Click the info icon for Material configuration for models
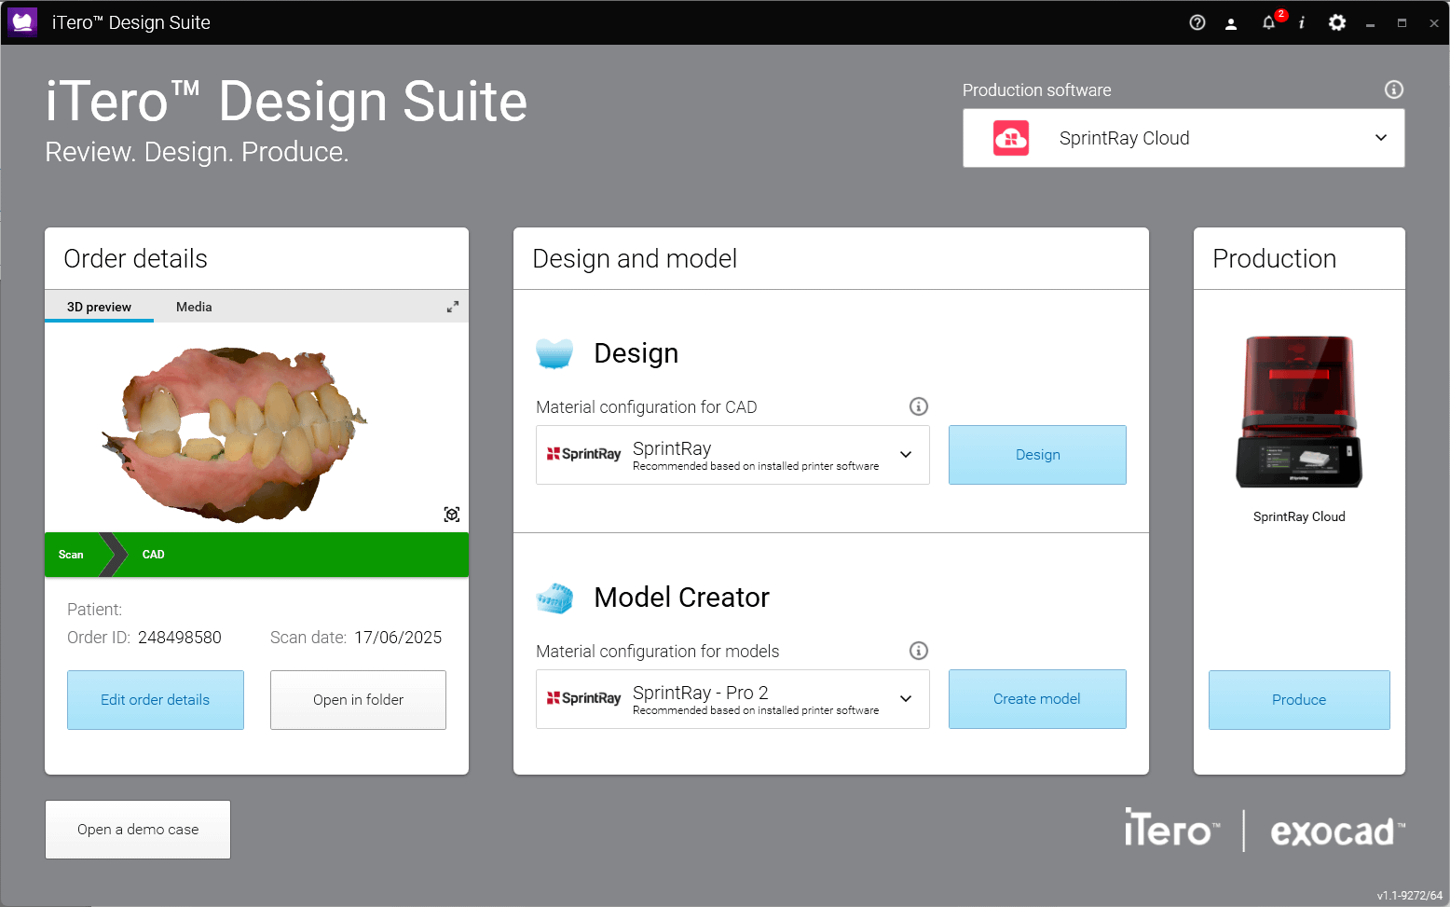 point(918,651)
